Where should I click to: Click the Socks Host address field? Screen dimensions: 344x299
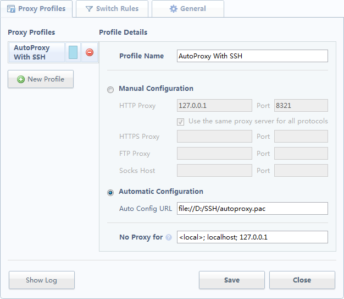(214, 171)
